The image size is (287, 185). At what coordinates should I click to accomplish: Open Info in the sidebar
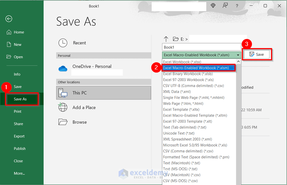tap(17, 74)
